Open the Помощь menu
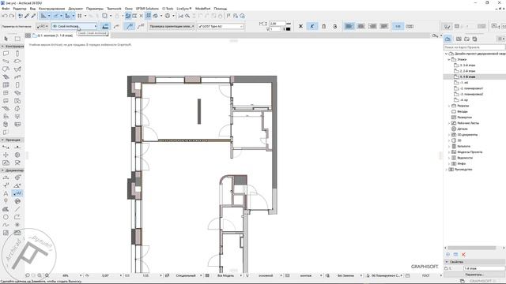This screenshot has width=506, height=284. (220, 9)
